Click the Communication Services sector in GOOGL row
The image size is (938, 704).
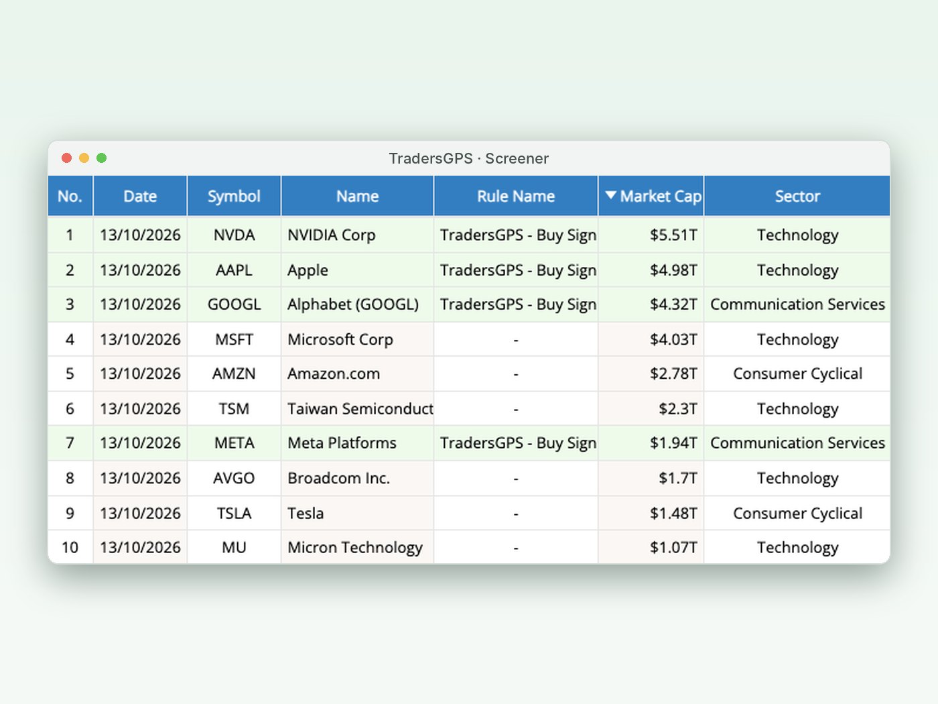(x=797, y=304)
